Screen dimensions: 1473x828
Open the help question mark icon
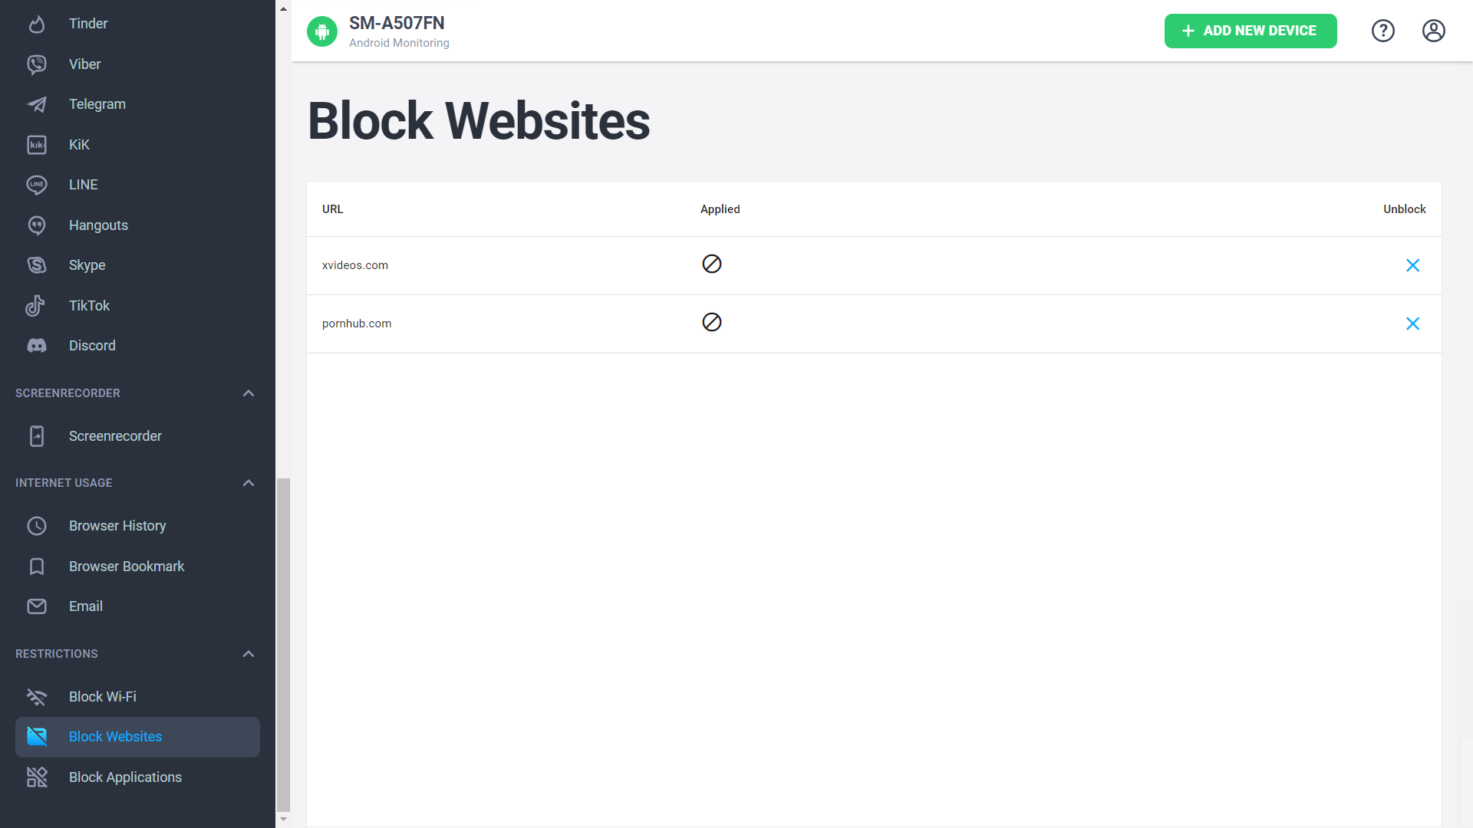1383,31
